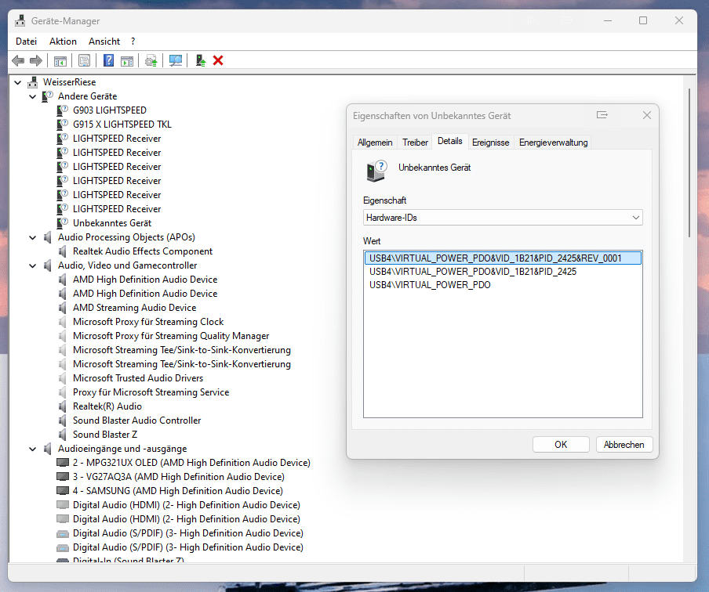Collapse Audio, Video und Gamecontroller category
This screenshot has height=592, width=709.
click(33, 265)
